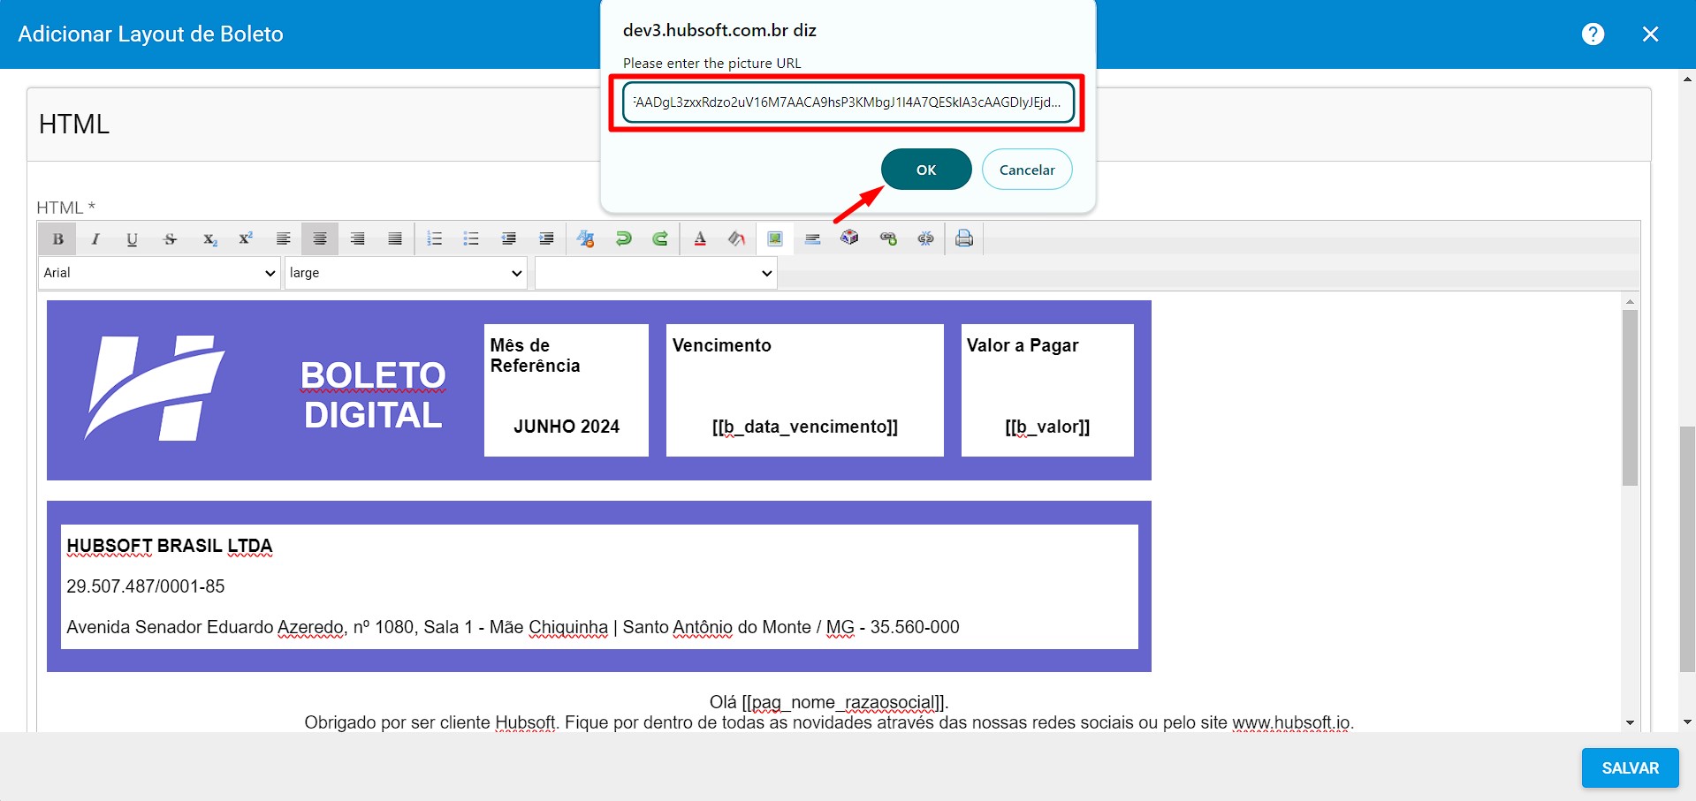Click the Mês de Referência label
Image resolution: width=1696 pixels, height=801 pixels.
coord(536,355)
